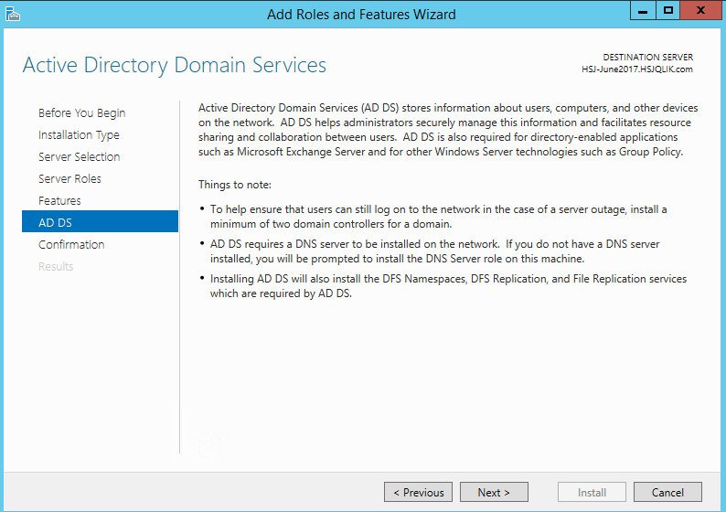The image size is (726, 512).
Task: Close the wizard with the X button
Action: tap(701, 11)
